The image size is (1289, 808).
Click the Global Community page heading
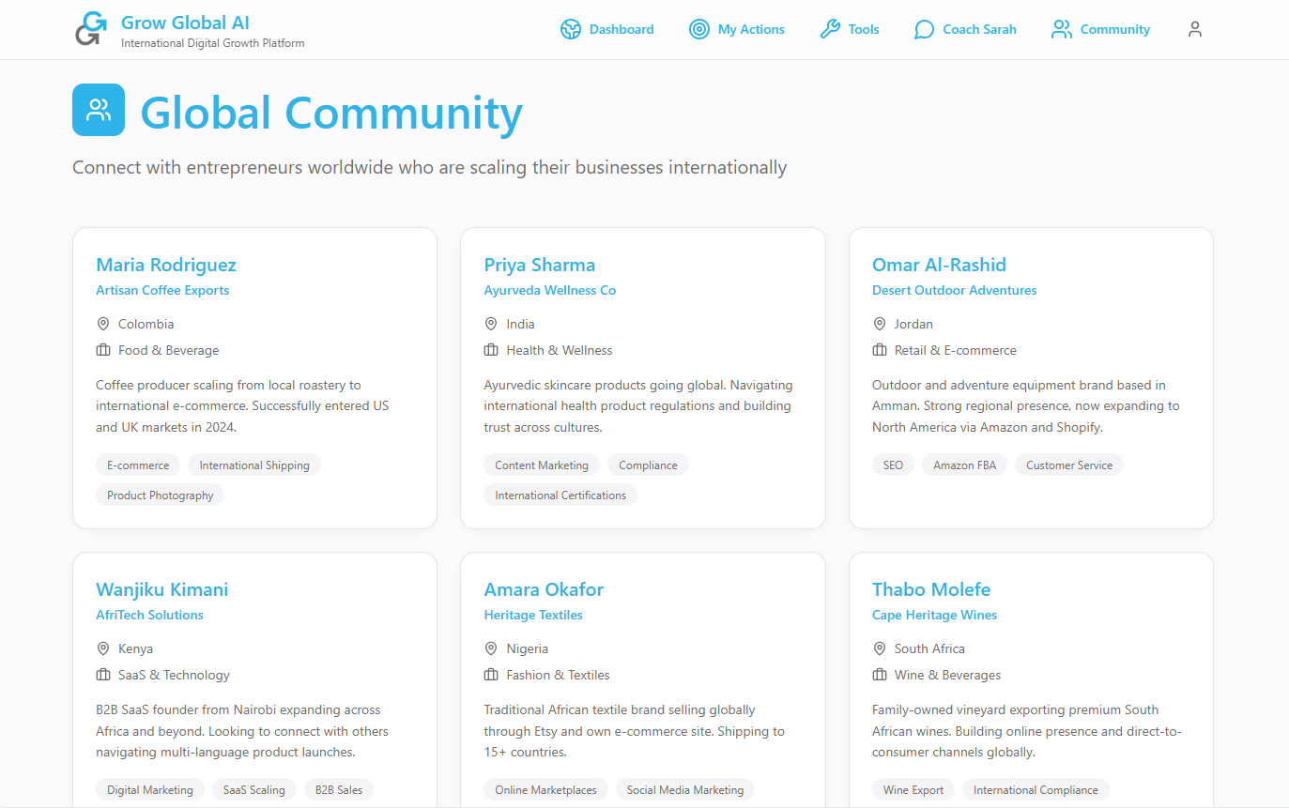[331, 113]
